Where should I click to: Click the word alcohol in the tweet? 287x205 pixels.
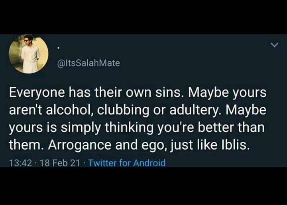click(70, 110)
